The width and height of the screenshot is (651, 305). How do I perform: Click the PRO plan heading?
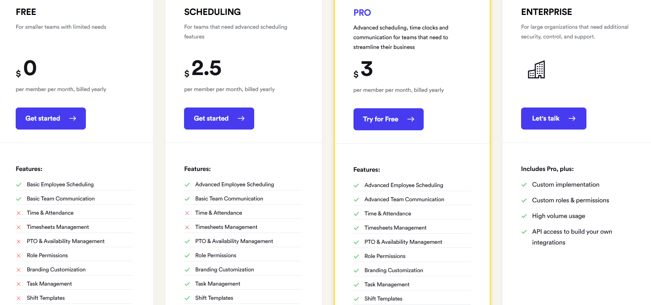pos(362,12)
